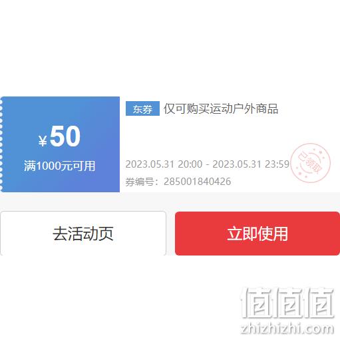Click the large 50 coupon amount
Image resolution: width=340 pixels, height=340 pixels.
click(65, 136)
